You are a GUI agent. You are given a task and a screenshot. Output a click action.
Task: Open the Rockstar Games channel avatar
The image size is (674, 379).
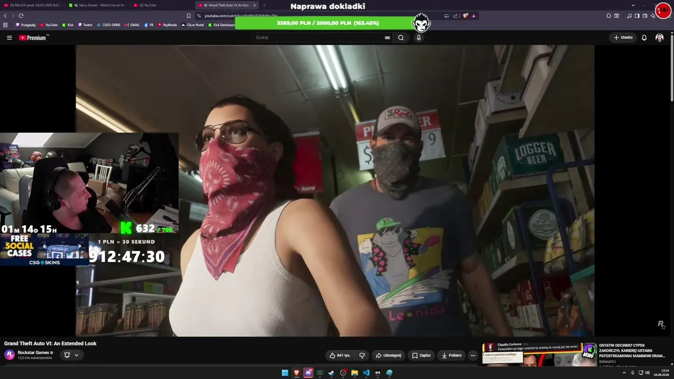point(9,355)
